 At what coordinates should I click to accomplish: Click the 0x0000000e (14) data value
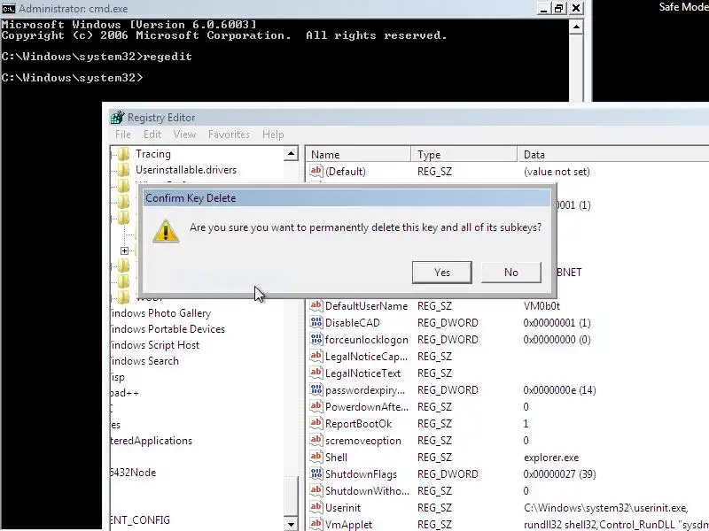click(x=560, y=389)
